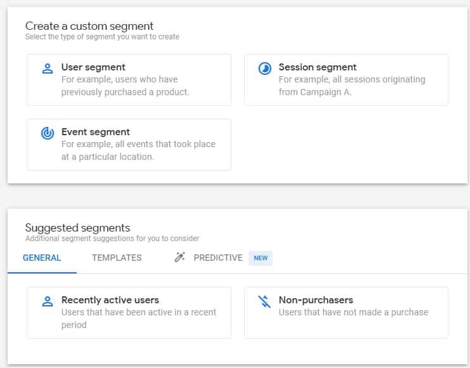The image size is (470, 368).
Task: Click the Non-purchasers crossed-out dollar icon
Action: (x=264, y=301)
